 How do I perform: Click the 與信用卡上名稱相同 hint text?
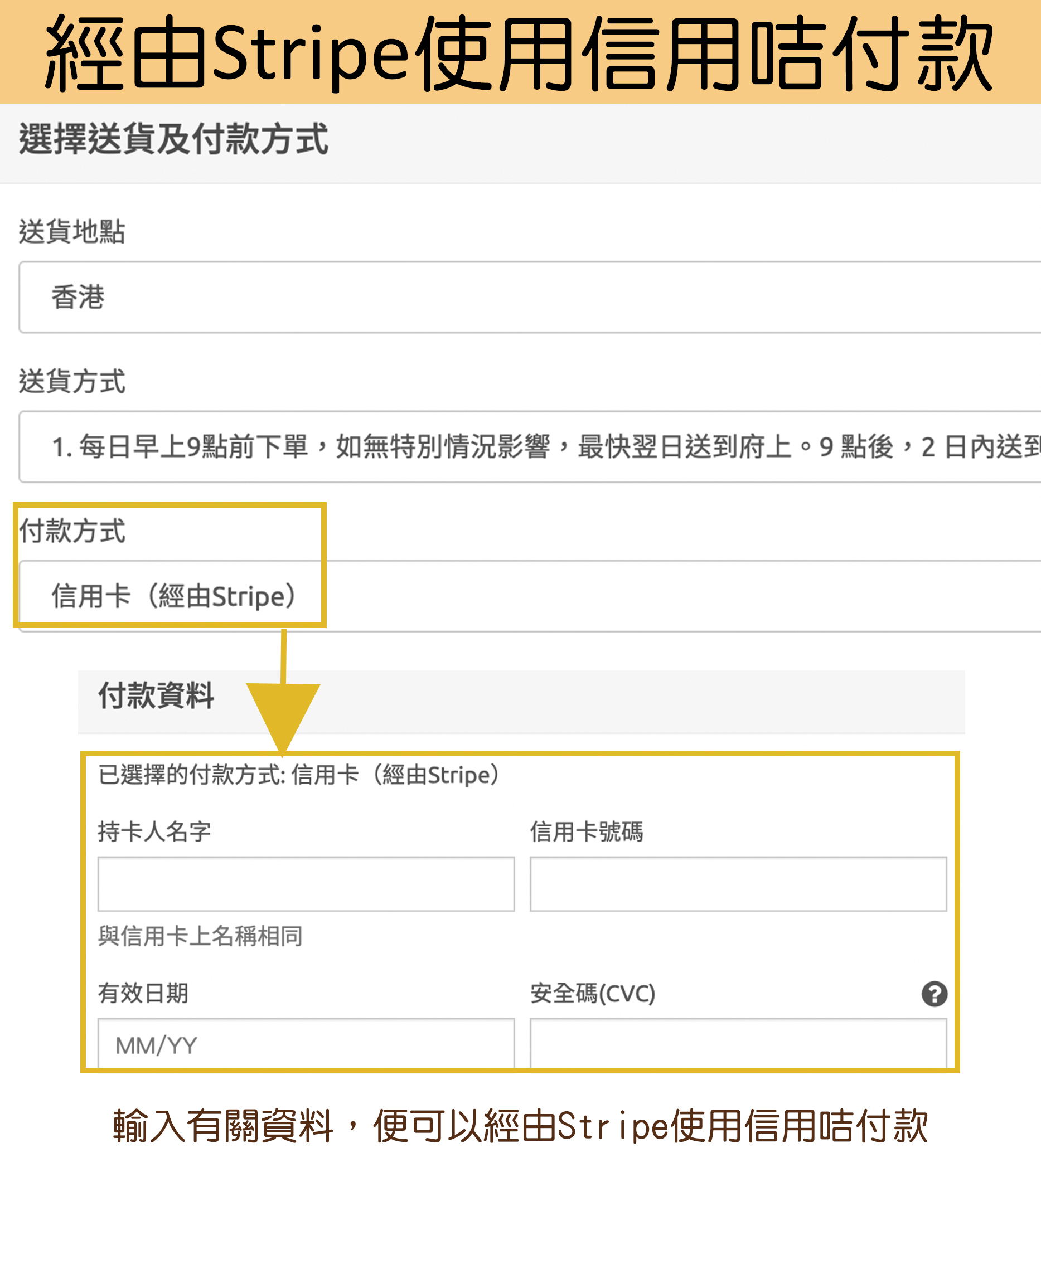pyautogui.click(x=200, y=936)
